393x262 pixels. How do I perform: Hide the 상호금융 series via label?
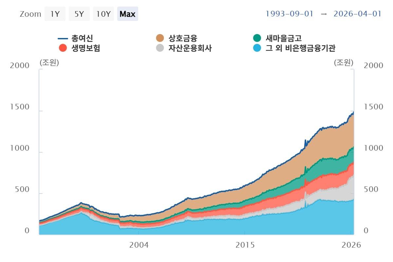183,38
